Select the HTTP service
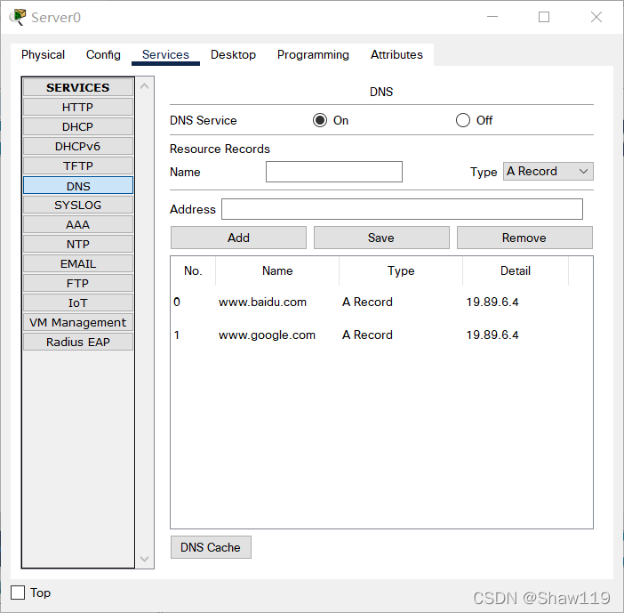 click(x=77, y=107)
